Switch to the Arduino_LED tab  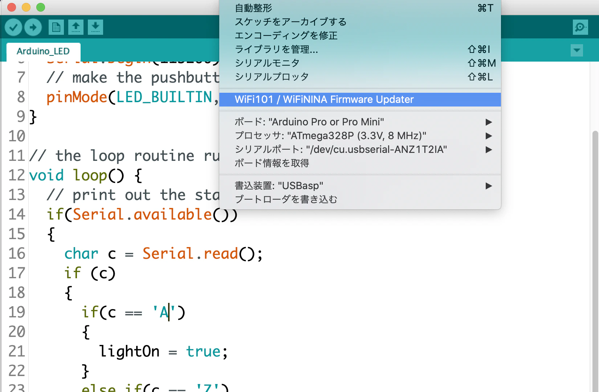(43, 51)
